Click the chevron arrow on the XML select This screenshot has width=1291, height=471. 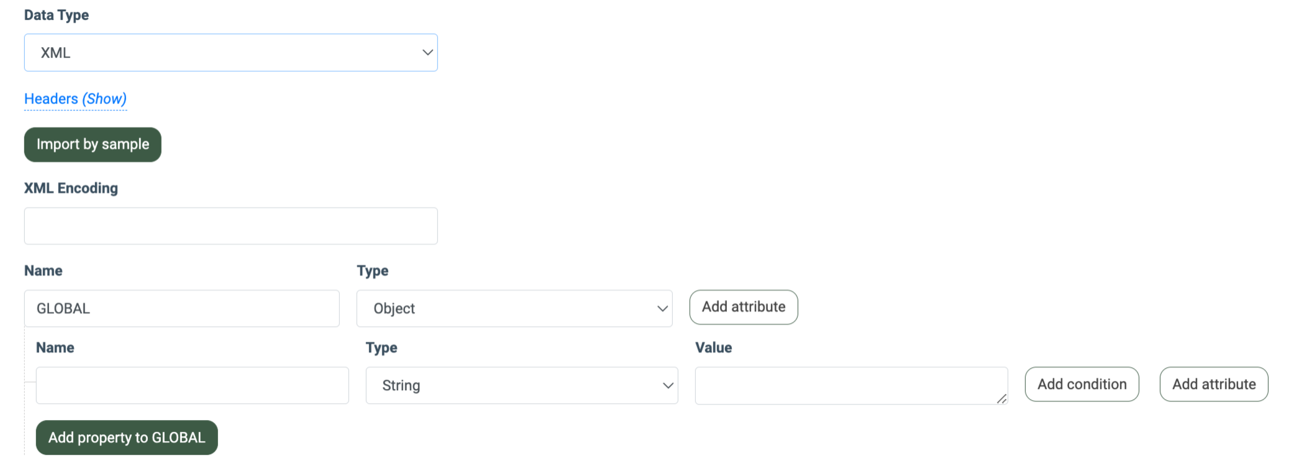pos(427,53)
